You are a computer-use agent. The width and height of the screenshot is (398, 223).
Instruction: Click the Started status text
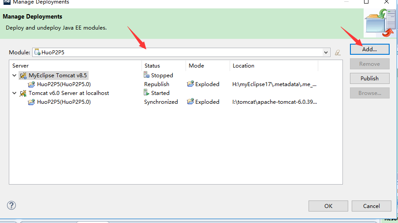160,93
